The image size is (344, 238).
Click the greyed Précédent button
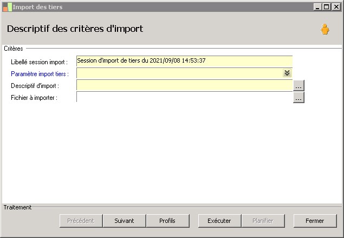coord(81,221)
